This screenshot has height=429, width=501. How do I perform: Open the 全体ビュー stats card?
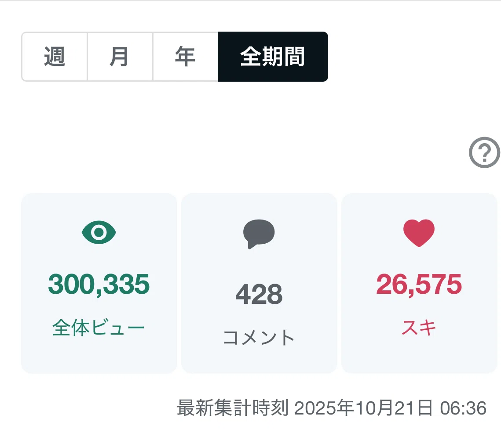99,283
